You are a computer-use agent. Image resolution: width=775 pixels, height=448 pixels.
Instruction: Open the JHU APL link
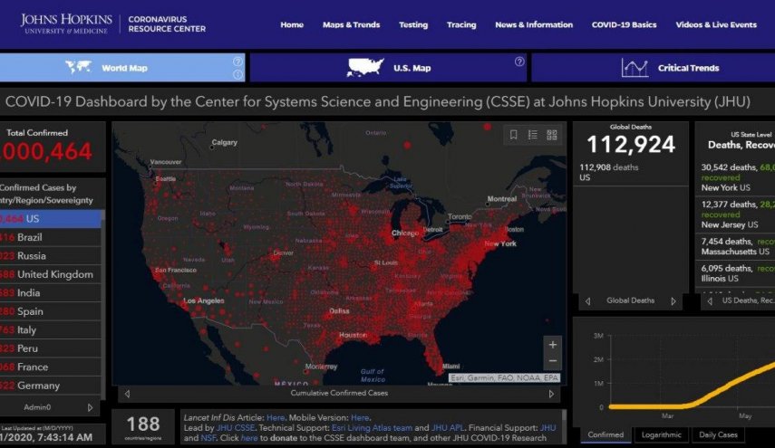pos(447,428)
